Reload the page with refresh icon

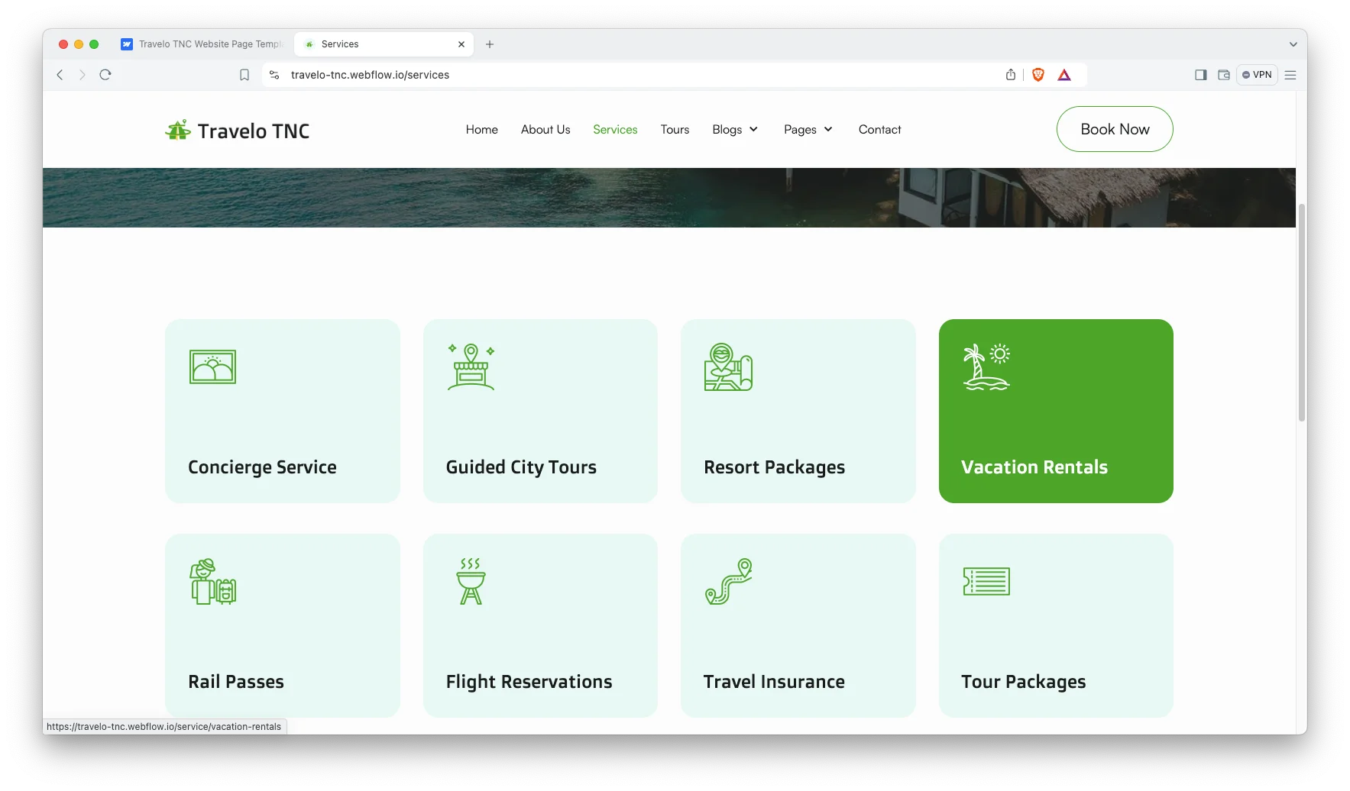pyautogui.click(x=105, y=75)
